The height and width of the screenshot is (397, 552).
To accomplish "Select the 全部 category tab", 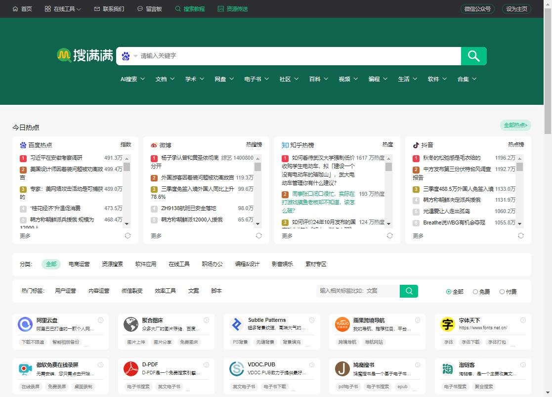I will [x=51, y=264].
